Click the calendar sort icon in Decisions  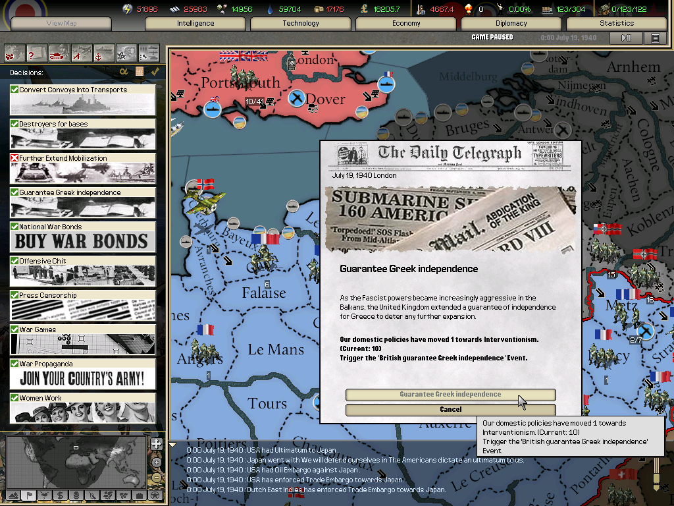pyautogui.click(x=140, y=71)
